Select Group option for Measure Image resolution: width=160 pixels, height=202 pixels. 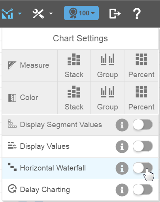coord(107,66)
